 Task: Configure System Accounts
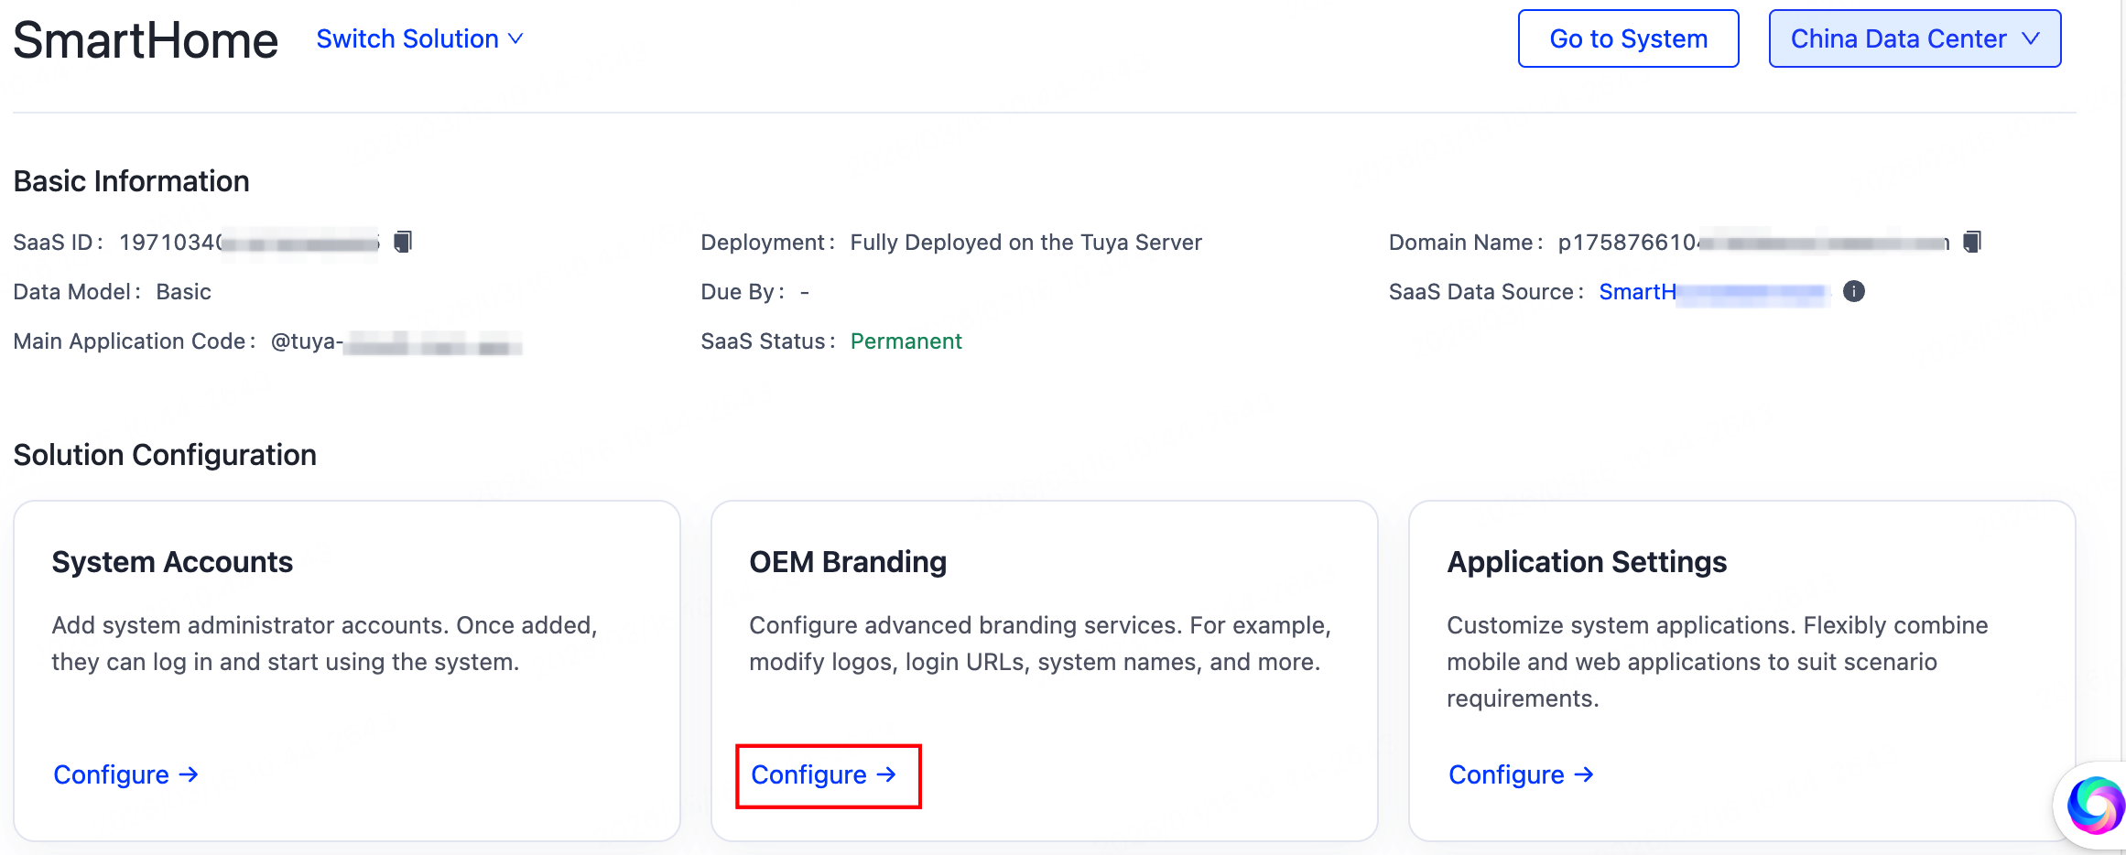126,774
